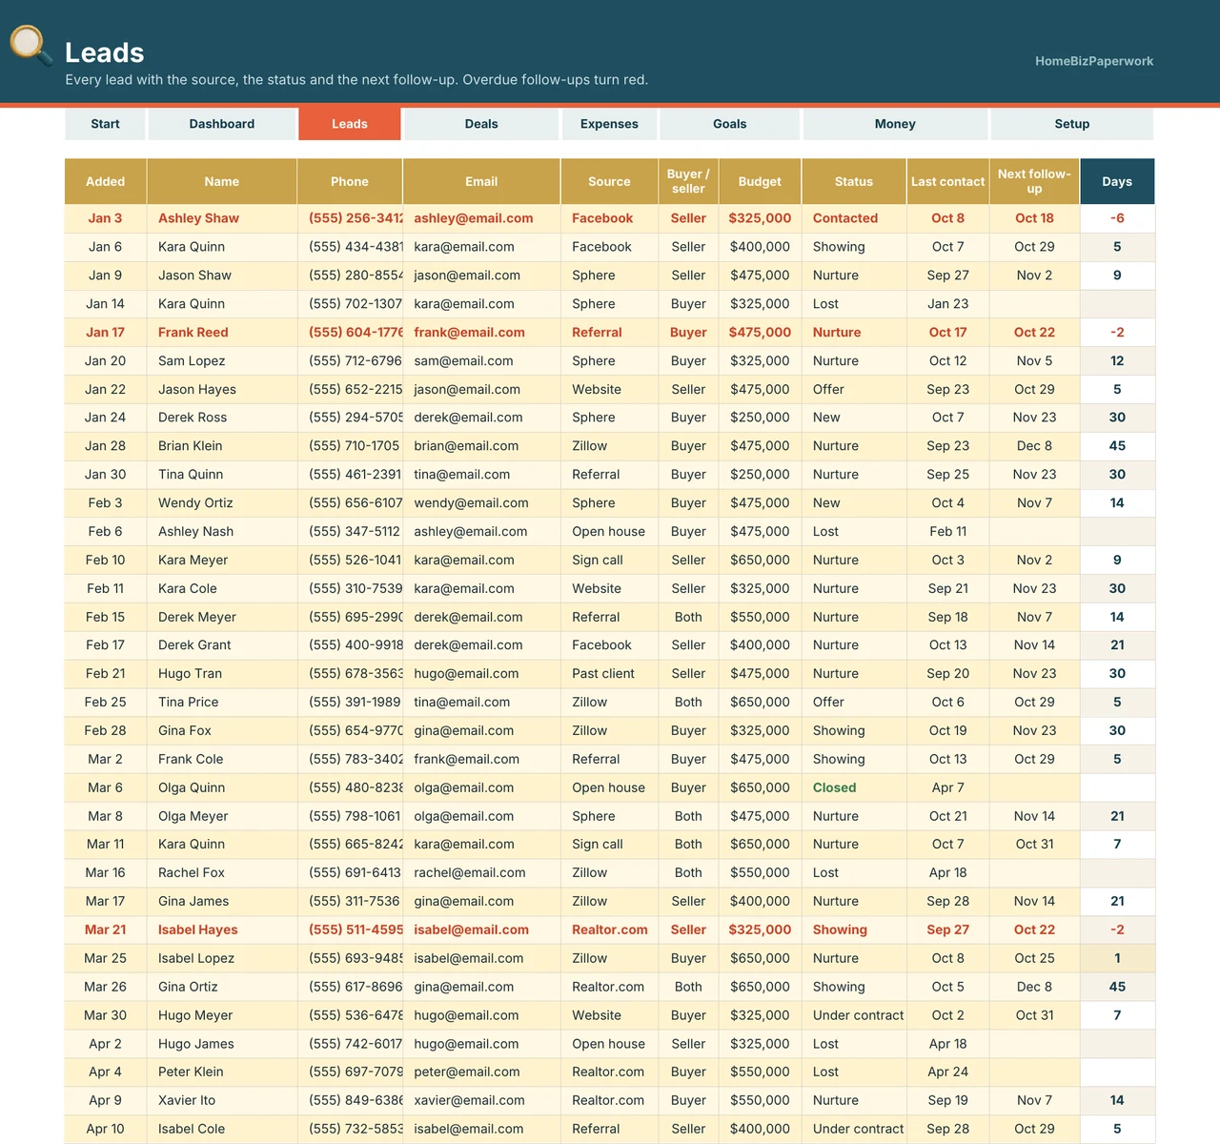1220x1144 pixels.
Task: Select the Source column header
Action: pyautogui.click(x=609, y=181)
